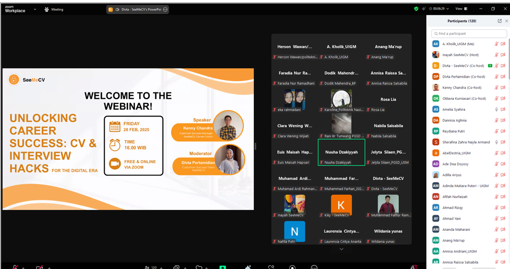
Task: Toggle Sherafina Zahra Nayla Armand's microphone icon
Action: tap(497, 142)
